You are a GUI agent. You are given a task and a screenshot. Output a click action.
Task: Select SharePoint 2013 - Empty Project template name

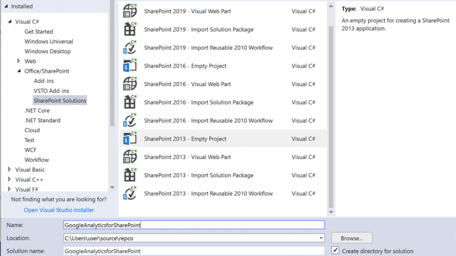click(x=185, y=139)
